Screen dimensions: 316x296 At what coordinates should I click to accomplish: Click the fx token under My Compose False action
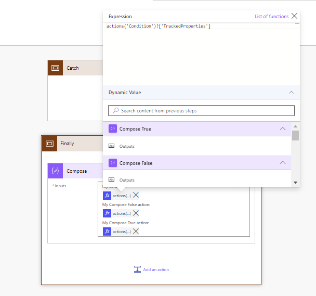point(117,213)
